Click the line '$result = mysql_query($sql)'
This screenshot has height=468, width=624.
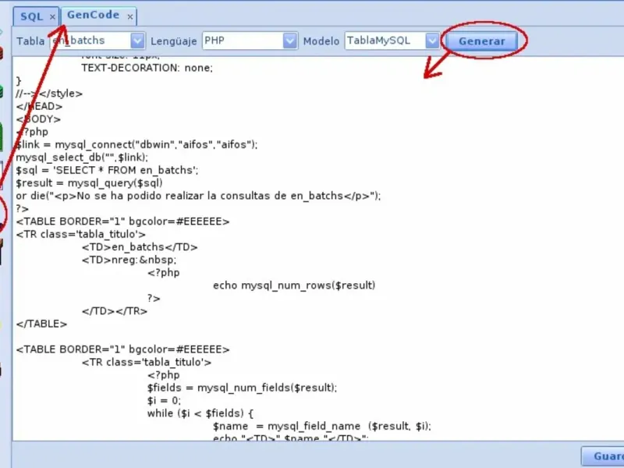coord(89,183)
